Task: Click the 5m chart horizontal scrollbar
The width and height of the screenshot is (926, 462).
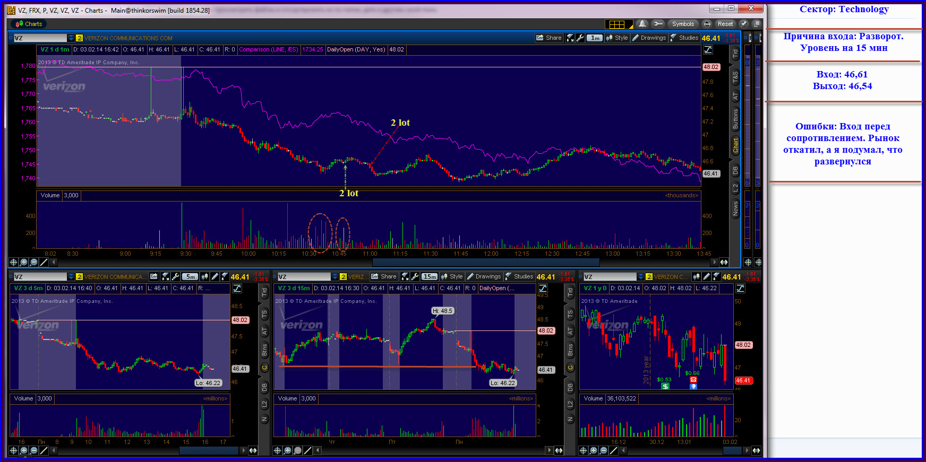Action: coord(209,450)
